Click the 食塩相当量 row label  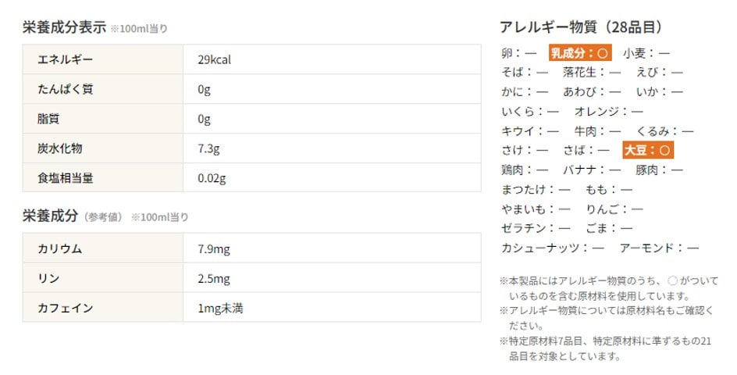66,178
